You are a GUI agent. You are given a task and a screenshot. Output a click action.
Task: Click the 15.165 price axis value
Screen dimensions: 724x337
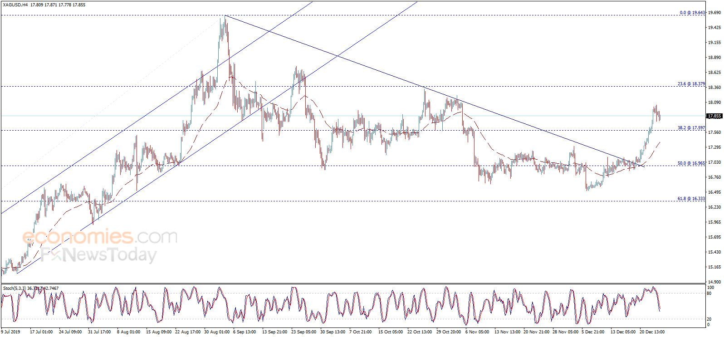coord(714,267)
